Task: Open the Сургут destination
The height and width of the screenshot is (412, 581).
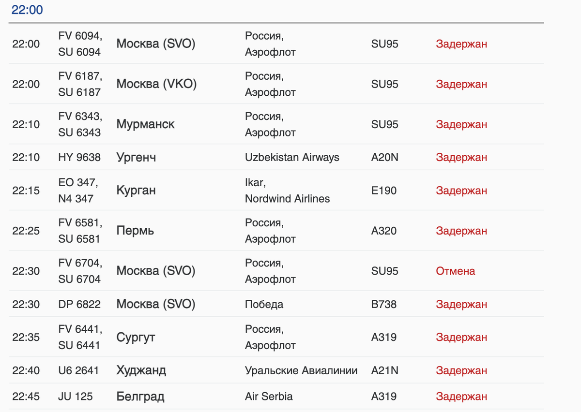Action: click(x=136, y=337)
